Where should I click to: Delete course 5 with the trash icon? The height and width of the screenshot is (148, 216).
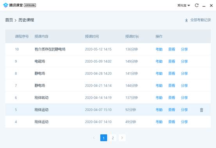[202, 110]
